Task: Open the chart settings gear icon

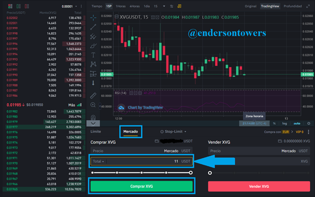Action: click(x=309, y=124)
